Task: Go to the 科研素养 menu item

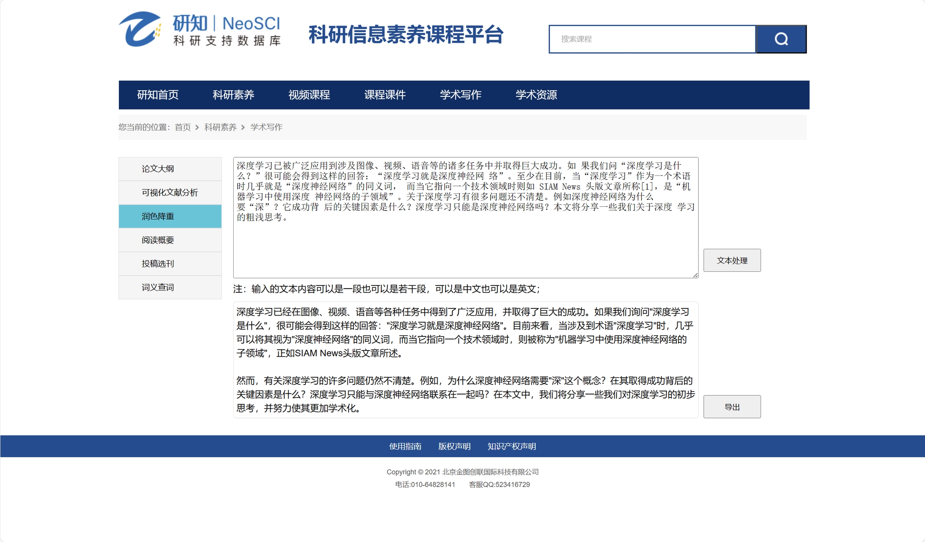Action: click(x=233, y=95)
